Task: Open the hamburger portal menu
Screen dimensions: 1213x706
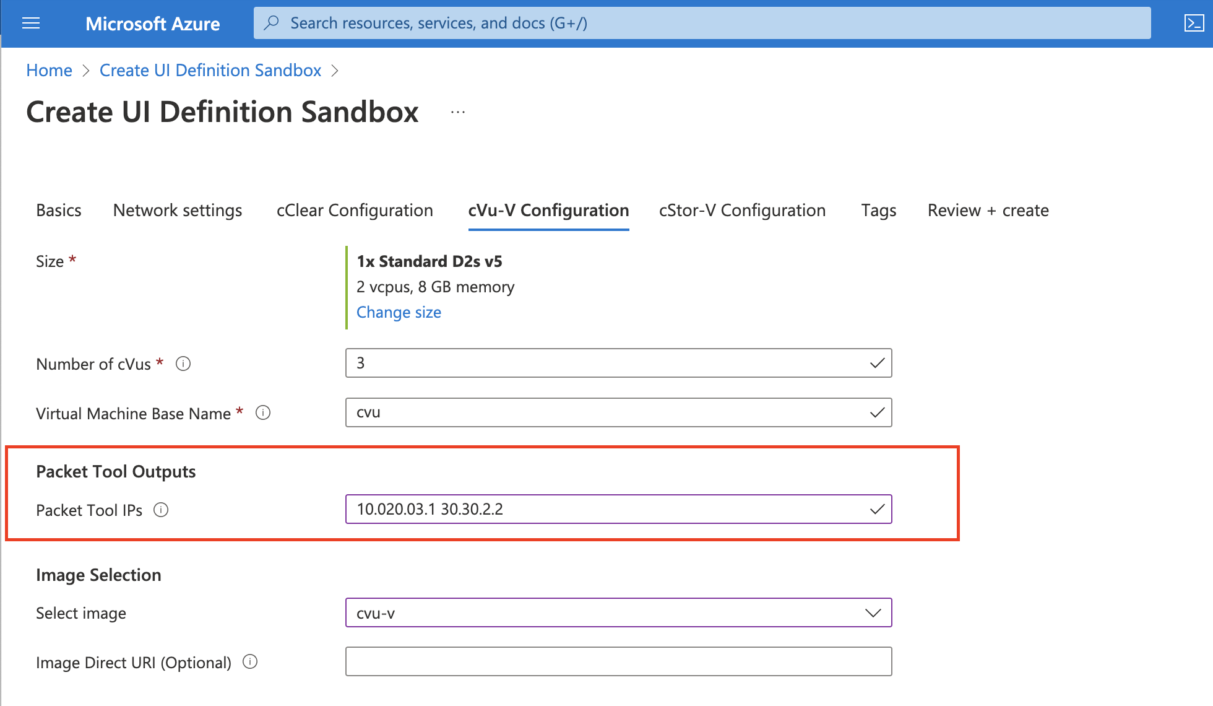Action: [x=31, y=24]
